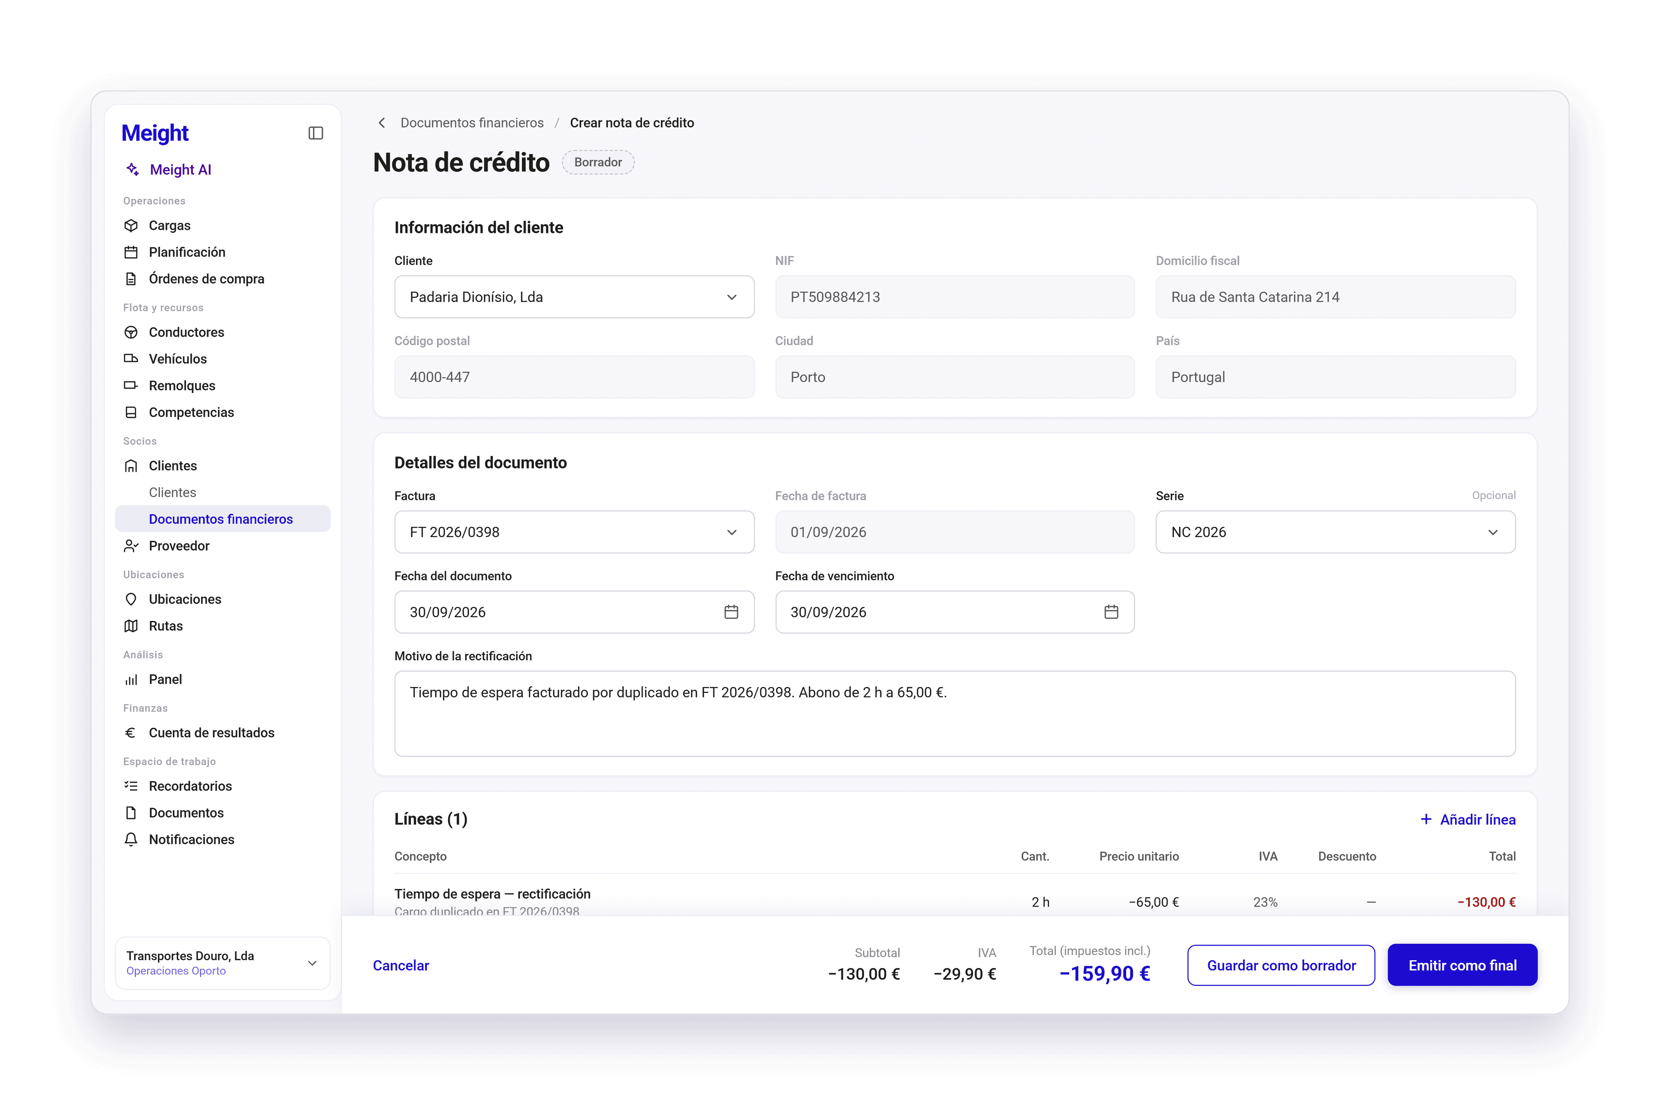This screenshot has height=1105, width=1660.
Task: Click Emitir como final button
Action: 1462,965
